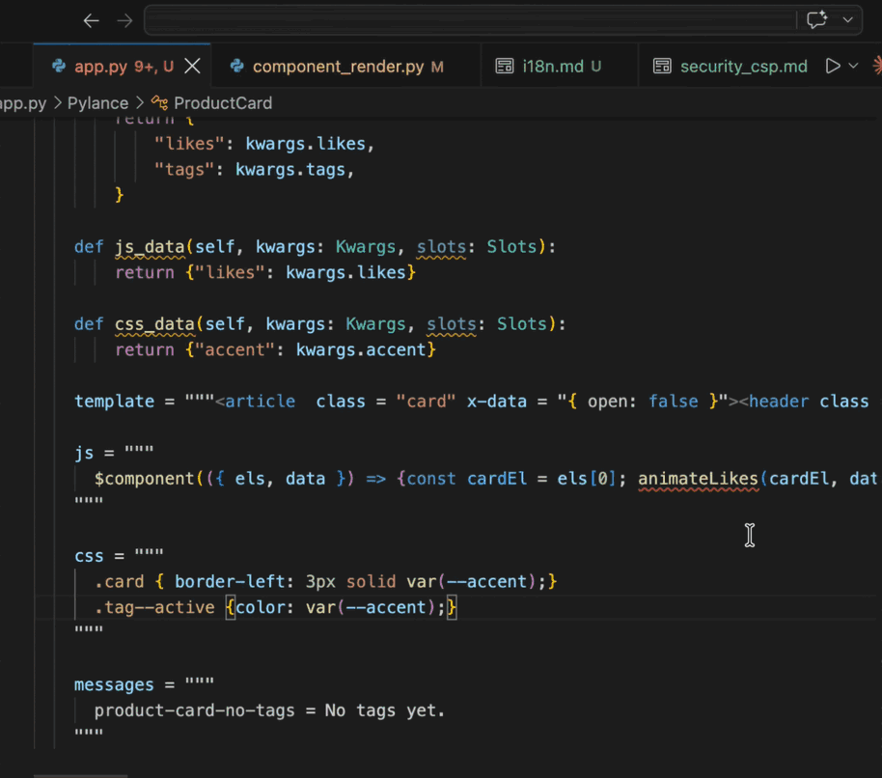Screen dimensions: 882x778
Task: Click the product-card-no-tags message key
Action: click(x=195, y=710)
